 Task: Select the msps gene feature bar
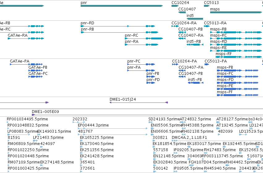[236, 12]
